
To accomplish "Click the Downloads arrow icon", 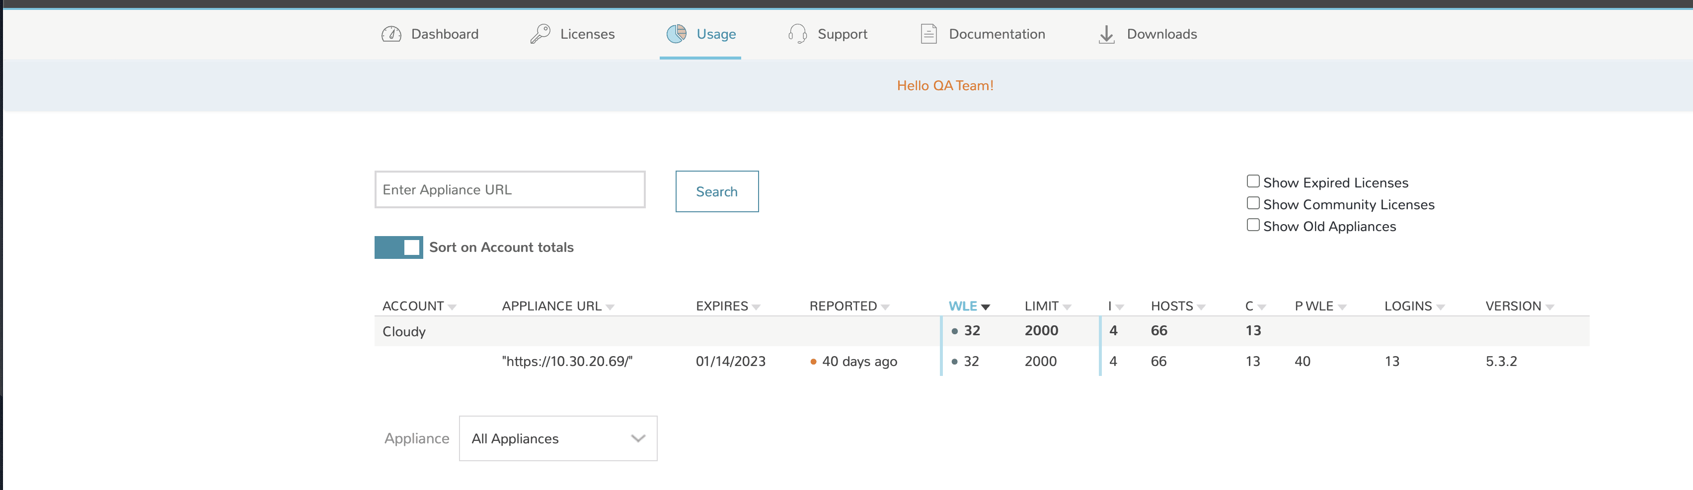I will tap(1106, 33).
